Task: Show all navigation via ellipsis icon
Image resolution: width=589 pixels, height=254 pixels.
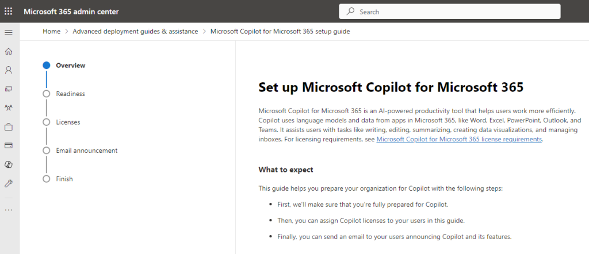Action: pos(8,210)
